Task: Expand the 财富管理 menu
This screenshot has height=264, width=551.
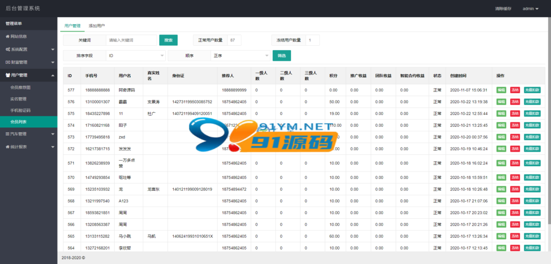Action: (x=29, y=62)
